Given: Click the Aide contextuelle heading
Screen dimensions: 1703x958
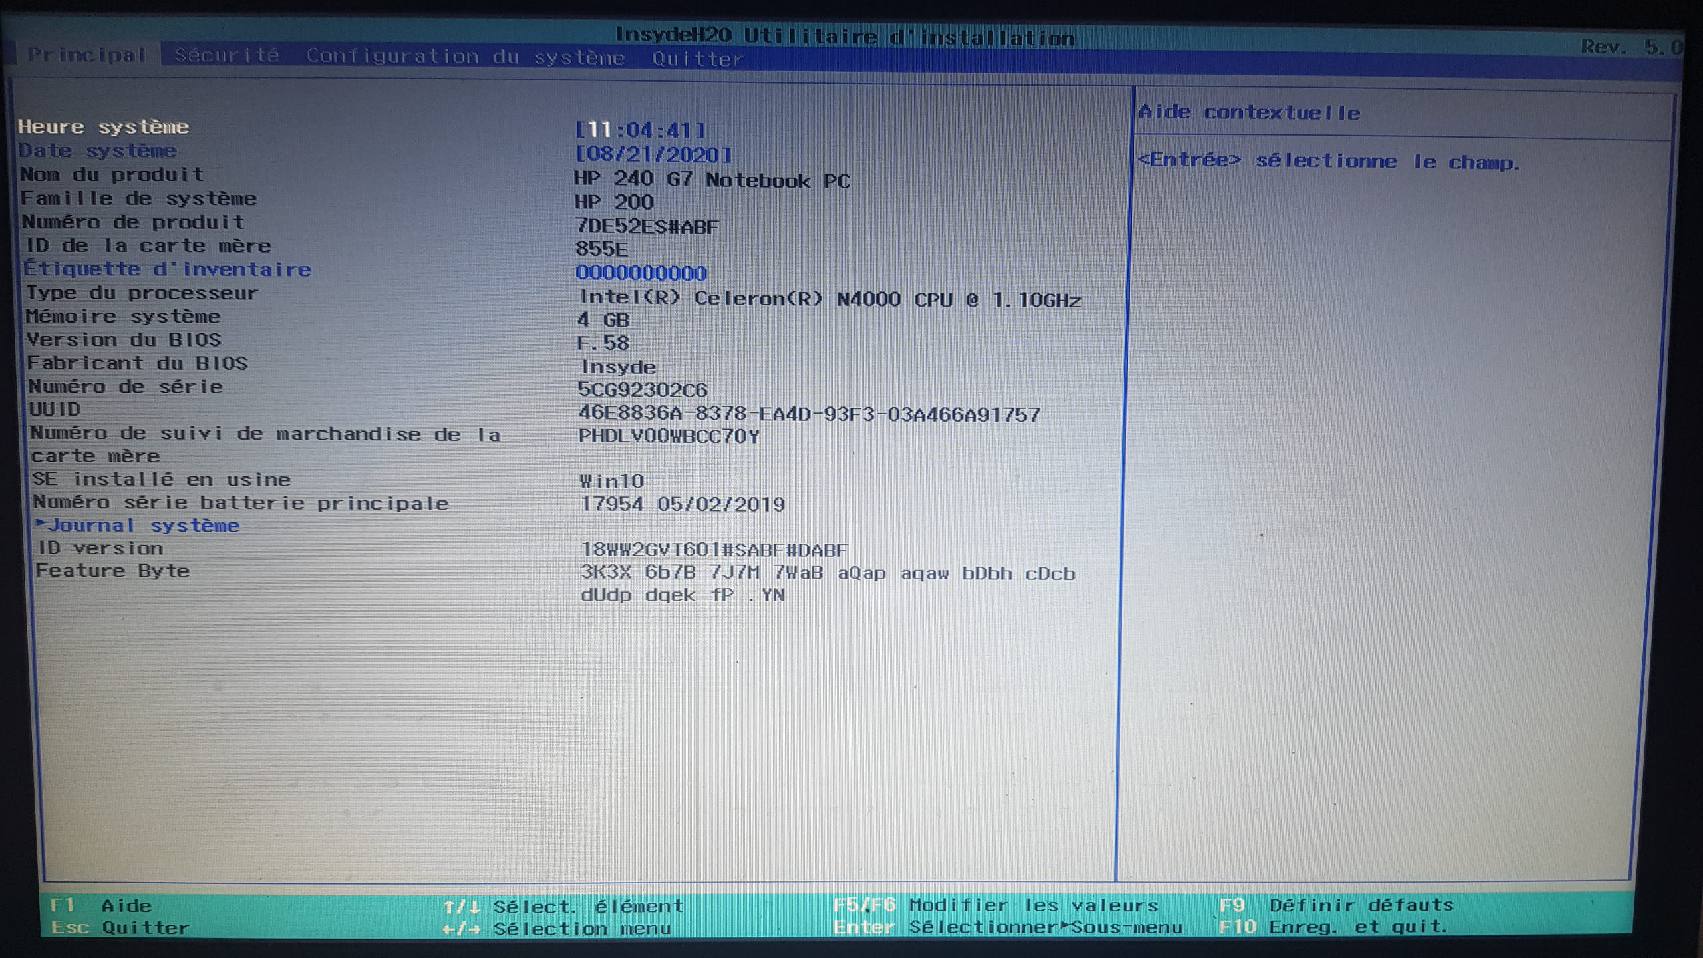Looking at the screenshot, I should tap(1249, 112).
